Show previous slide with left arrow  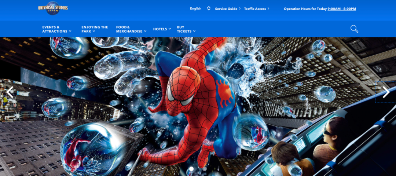10,92
